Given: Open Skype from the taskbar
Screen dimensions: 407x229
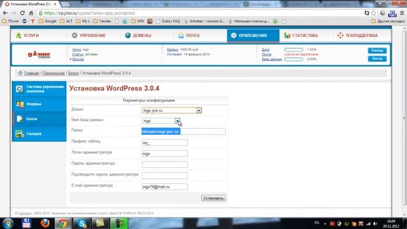Looking at the screenshot, I should 82,223.
